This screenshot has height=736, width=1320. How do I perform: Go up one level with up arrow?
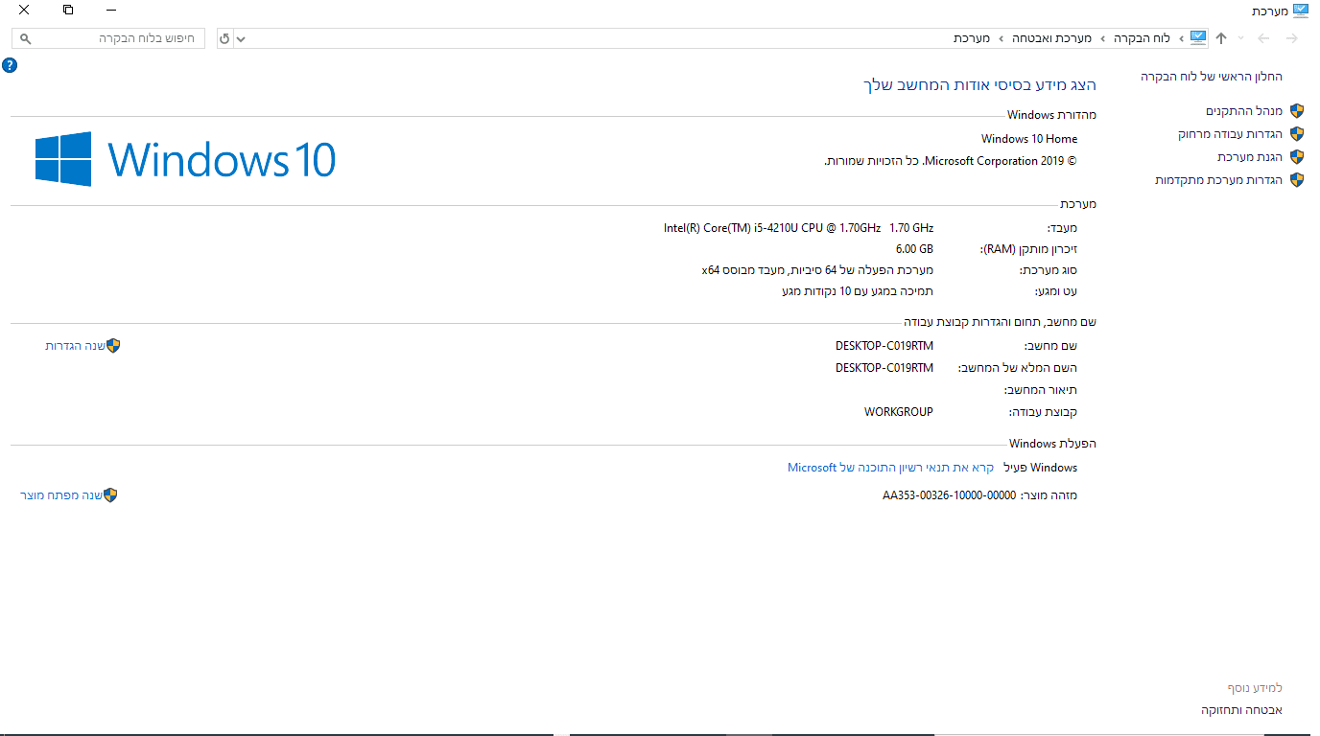(x=1221, y=38)
